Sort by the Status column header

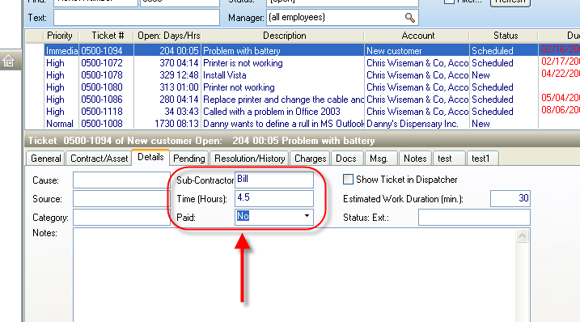click(x=505, y=36)
